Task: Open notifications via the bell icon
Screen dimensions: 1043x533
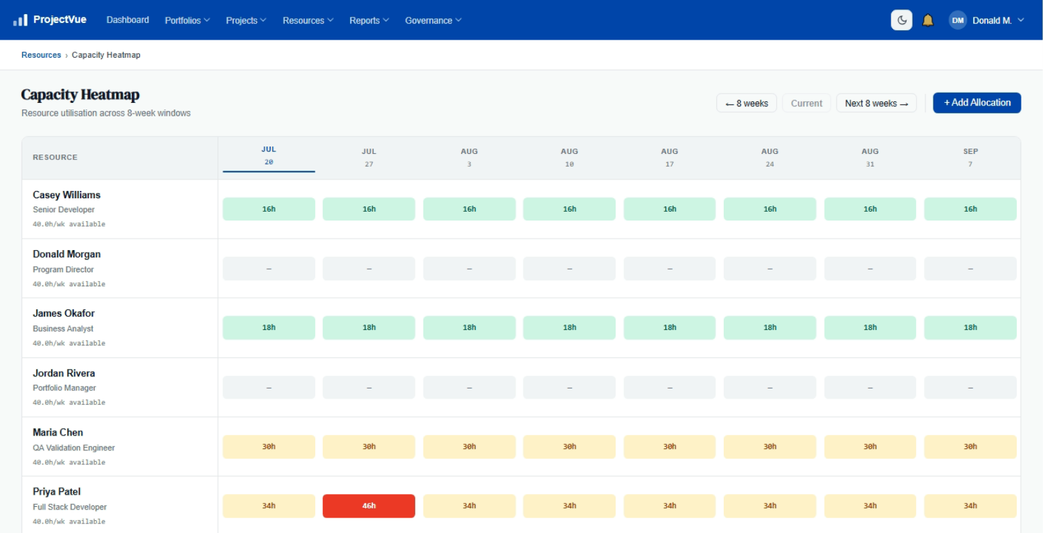Action: click(x=928, y=20)
